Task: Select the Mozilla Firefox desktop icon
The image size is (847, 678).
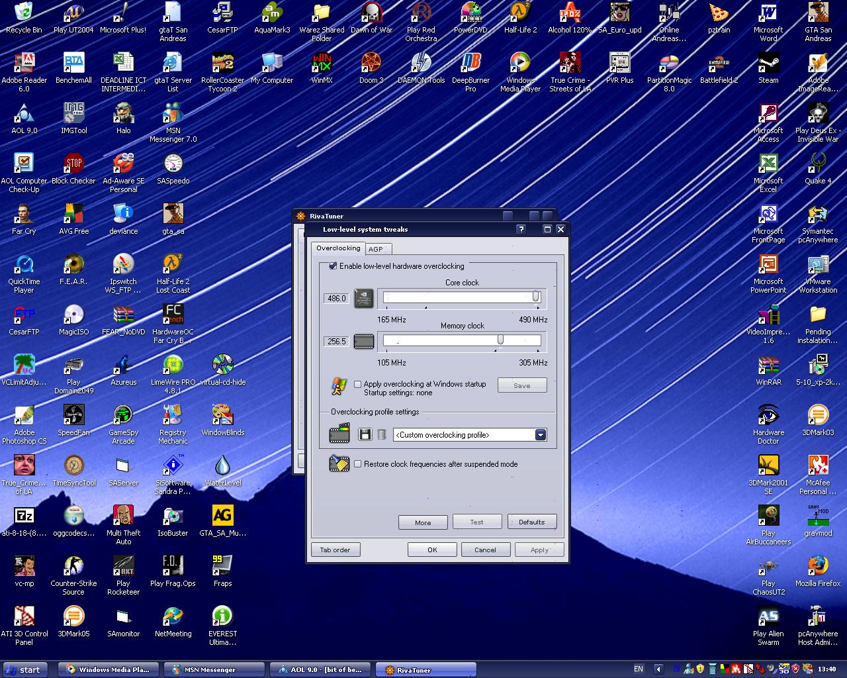Action: click(818, 571)
